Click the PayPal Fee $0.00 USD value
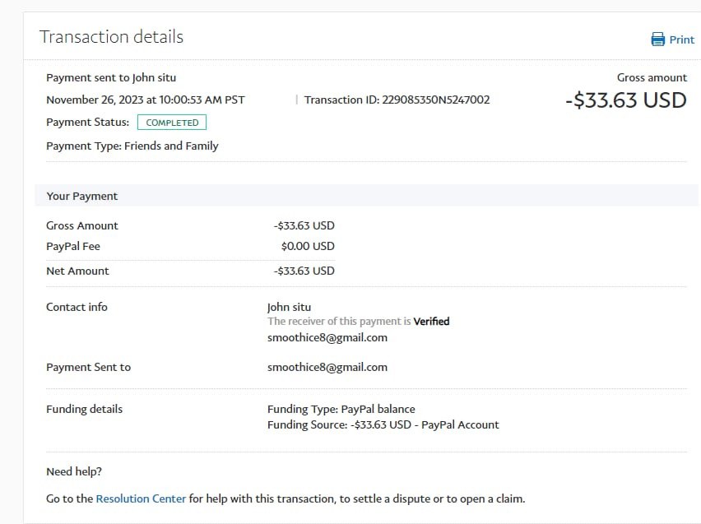 pos(308,246)
